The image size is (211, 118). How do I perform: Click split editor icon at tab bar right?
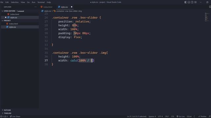[x=210, y=7]
